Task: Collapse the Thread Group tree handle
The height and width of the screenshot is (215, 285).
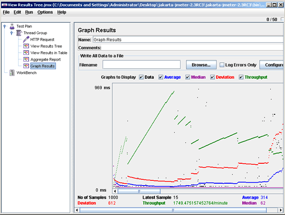Action: (x=11, y=33)
